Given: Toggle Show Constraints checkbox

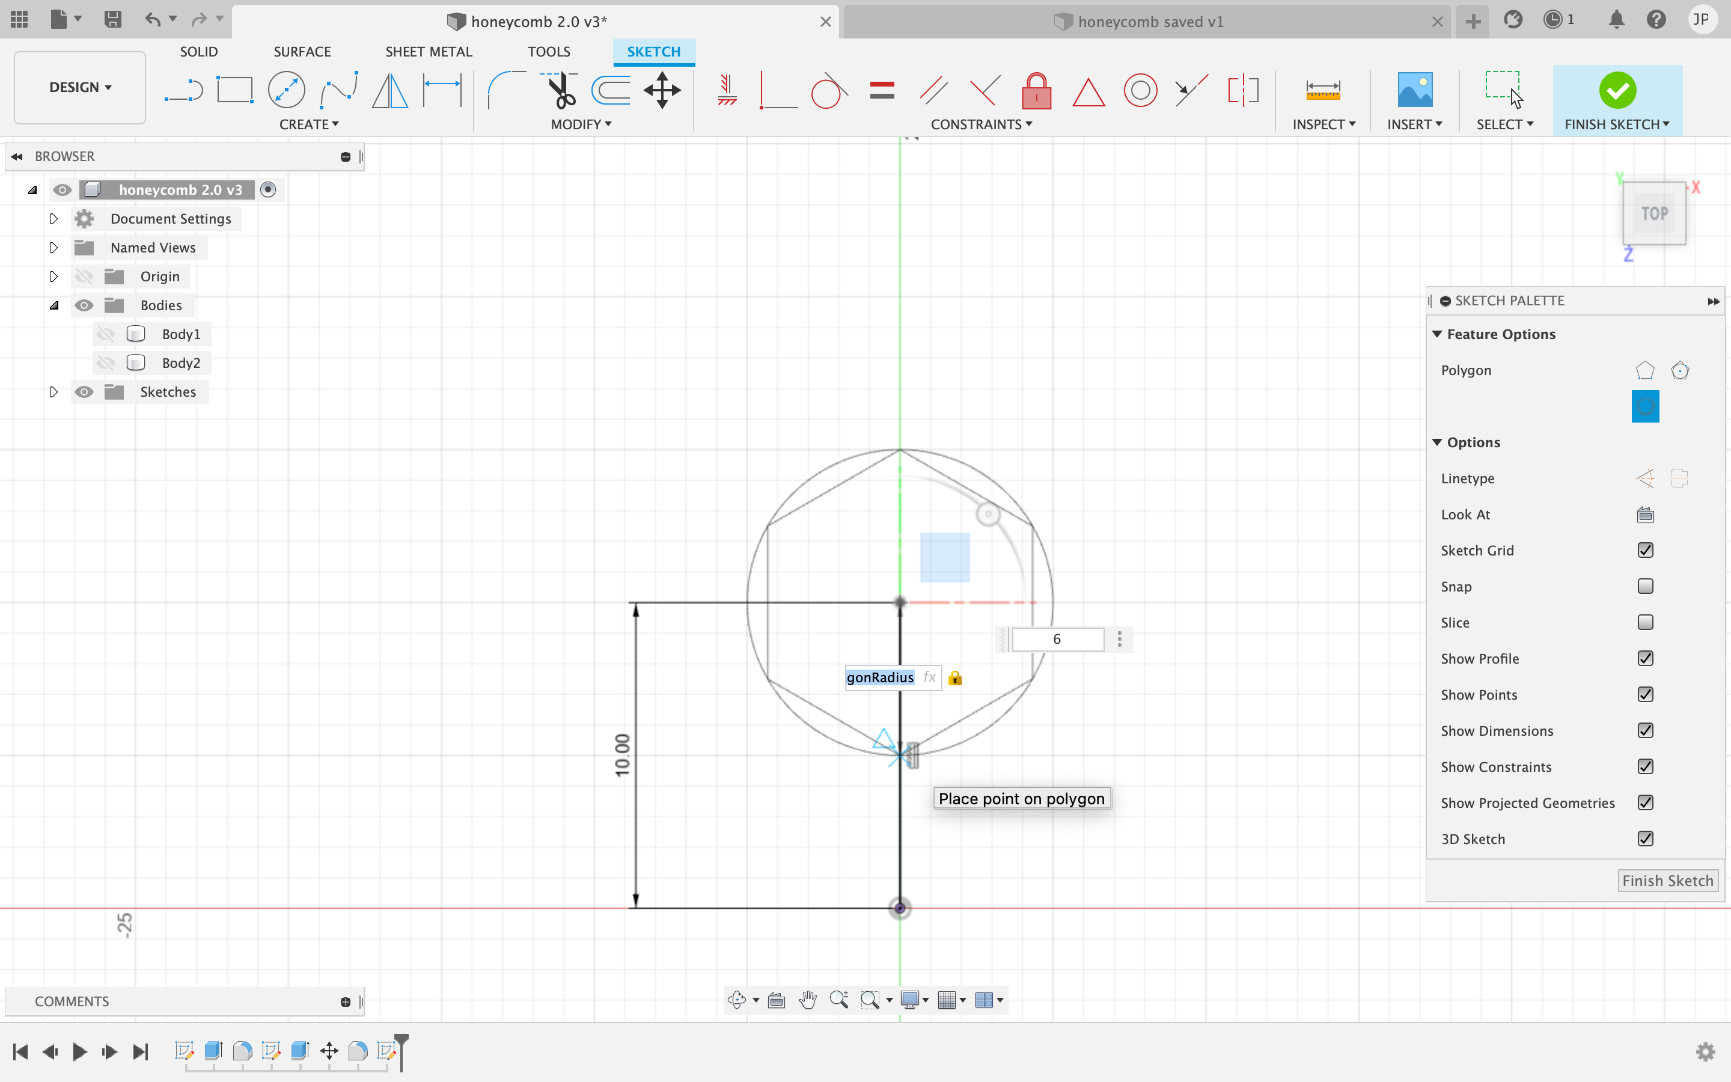Looking at the screenshot, I should pos(1645,765).
